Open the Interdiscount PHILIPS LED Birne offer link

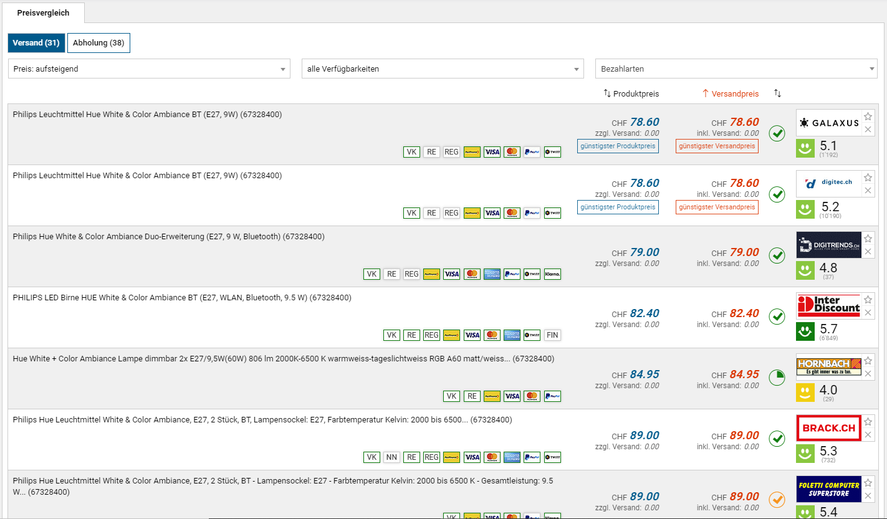click(x=182, y=298)
